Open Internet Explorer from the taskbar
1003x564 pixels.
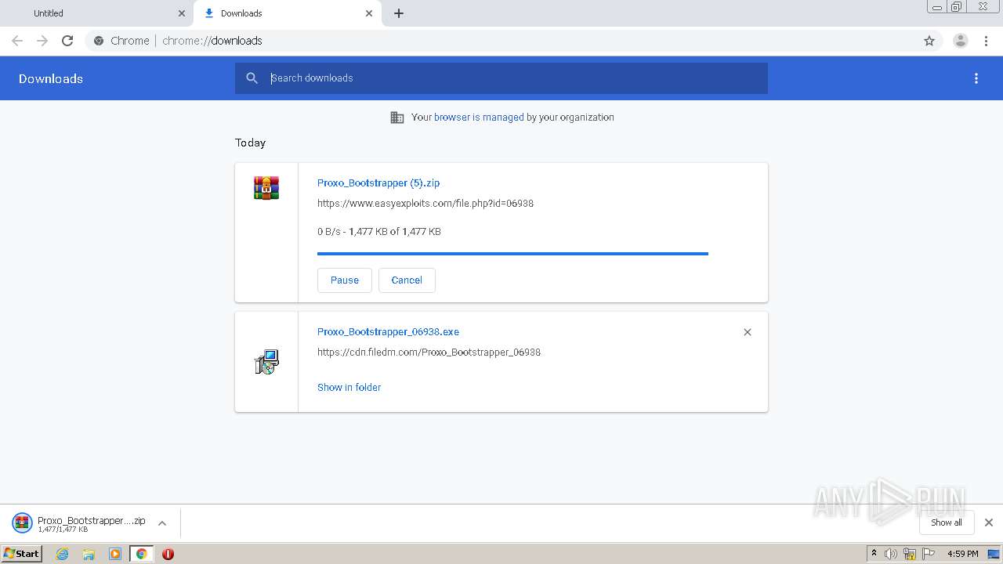click(x=63, y=554)
